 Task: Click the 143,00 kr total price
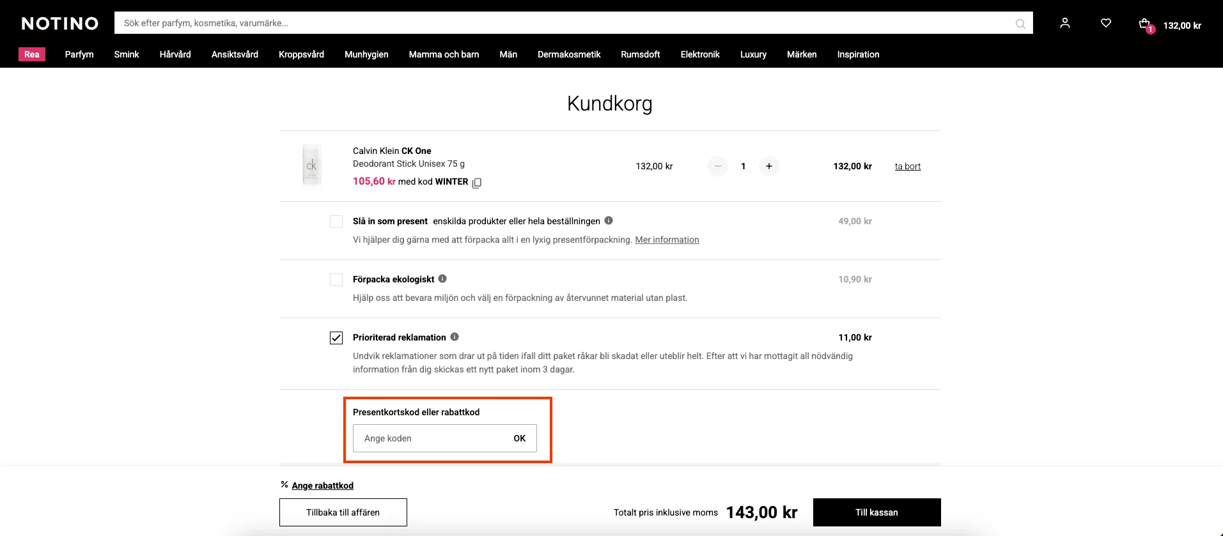coord(761,512)
